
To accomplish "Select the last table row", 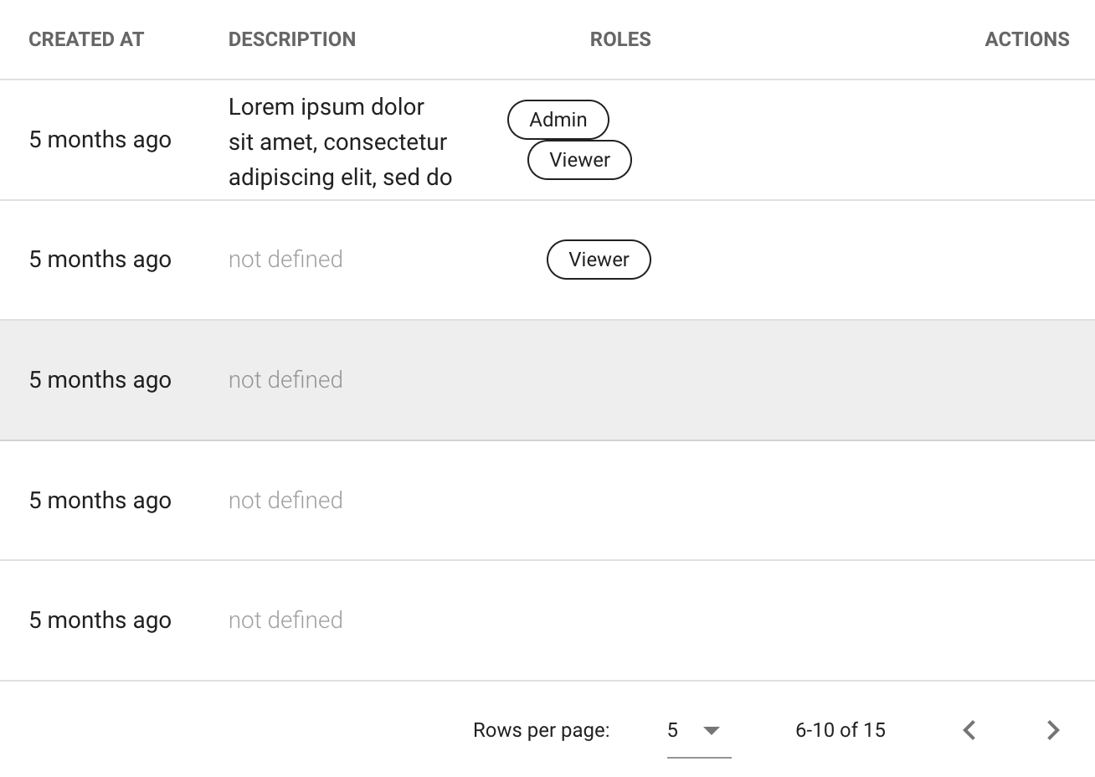I will coord(547,620).
